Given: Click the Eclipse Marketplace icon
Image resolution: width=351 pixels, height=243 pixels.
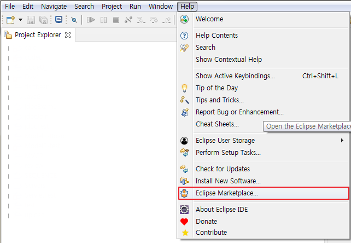Looking at the screenshot, I should tap(184, 193).
